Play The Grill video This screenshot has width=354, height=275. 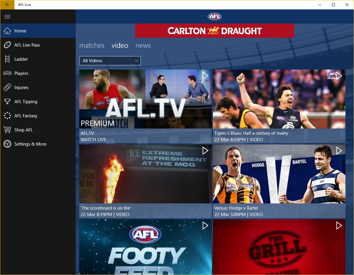(339, 225)
